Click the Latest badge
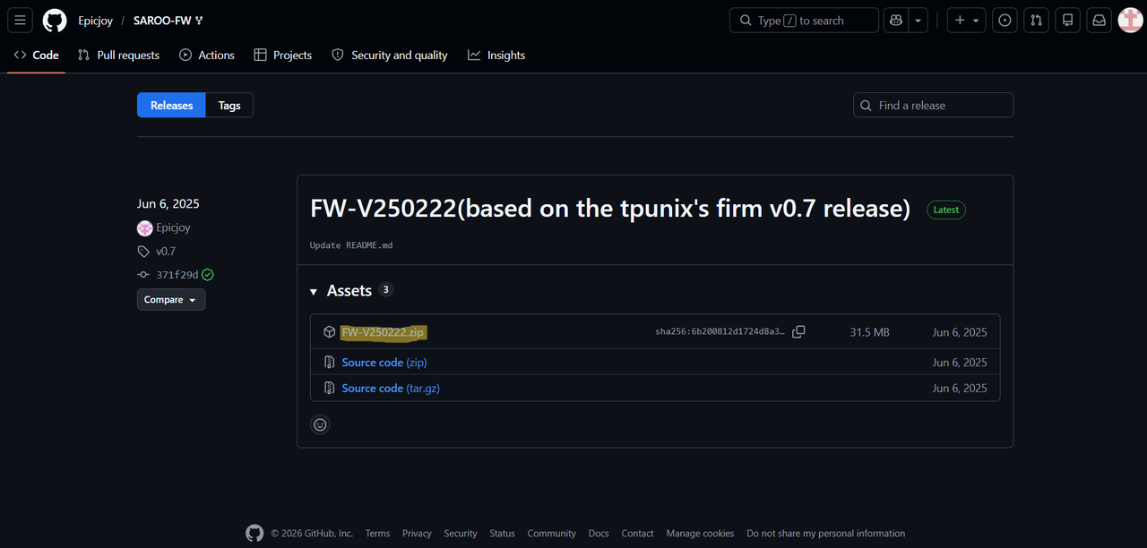1147x548 pixels. click(946, 210)
